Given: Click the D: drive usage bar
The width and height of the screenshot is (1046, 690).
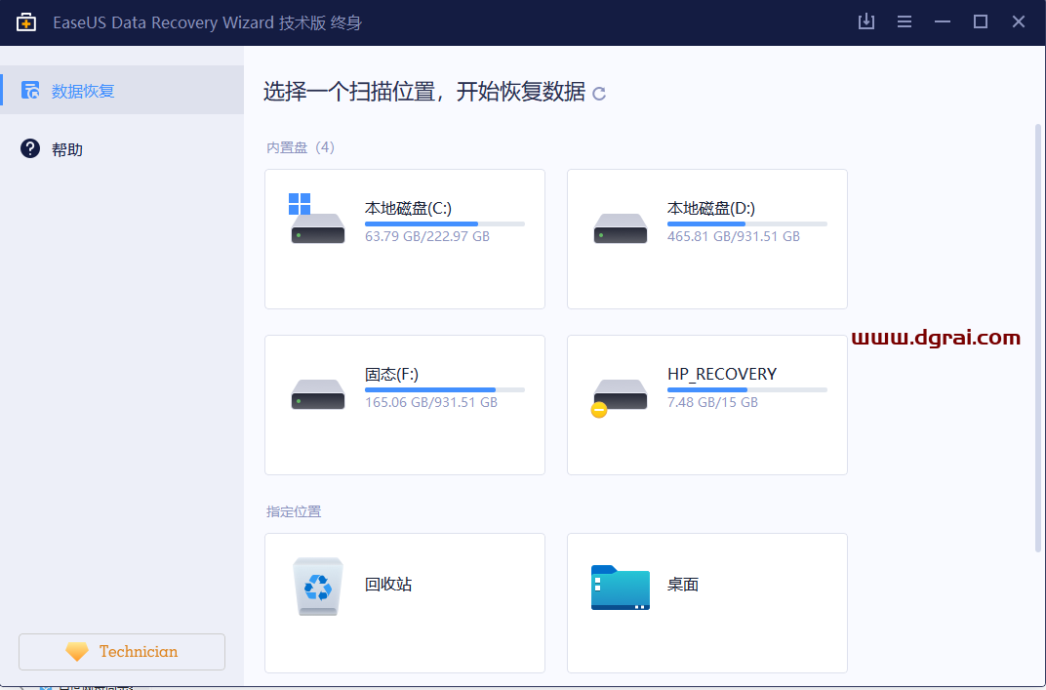Looking at the screenshot, I should pyautogui.click(x=747, y=223).
